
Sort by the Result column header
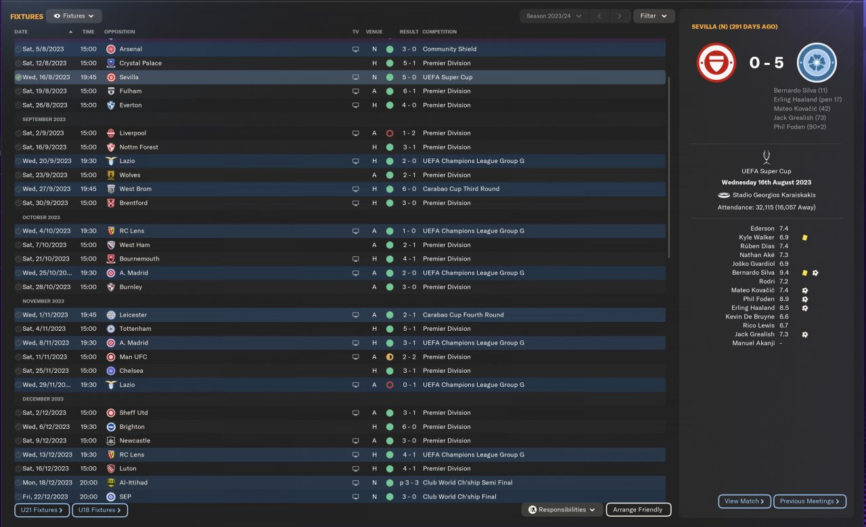(409, 32)
